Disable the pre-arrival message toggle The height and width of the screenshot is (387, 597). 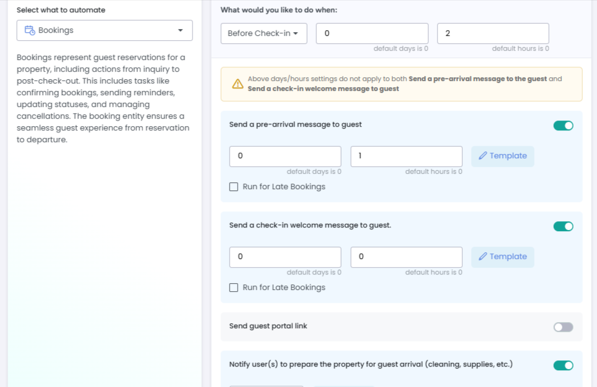coord(563,125)
